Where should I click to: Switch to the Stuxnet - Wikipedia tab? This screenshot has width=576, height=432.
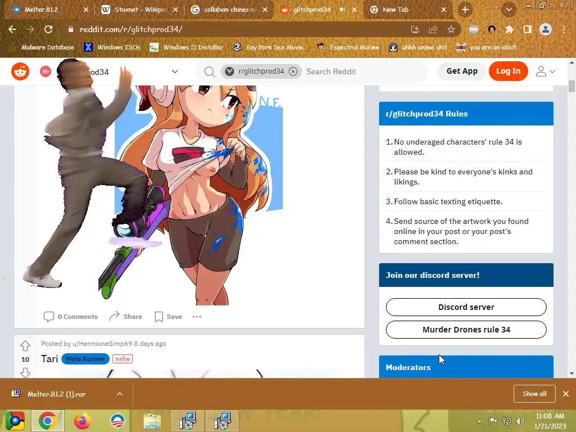pyautogui.click(x=139, y=10)
